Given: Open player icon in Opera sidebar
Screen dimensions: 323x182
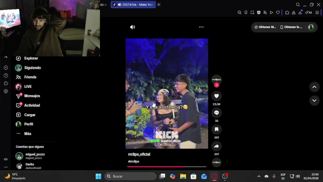Looking at the screenshot, I should [x=6, y=68].
